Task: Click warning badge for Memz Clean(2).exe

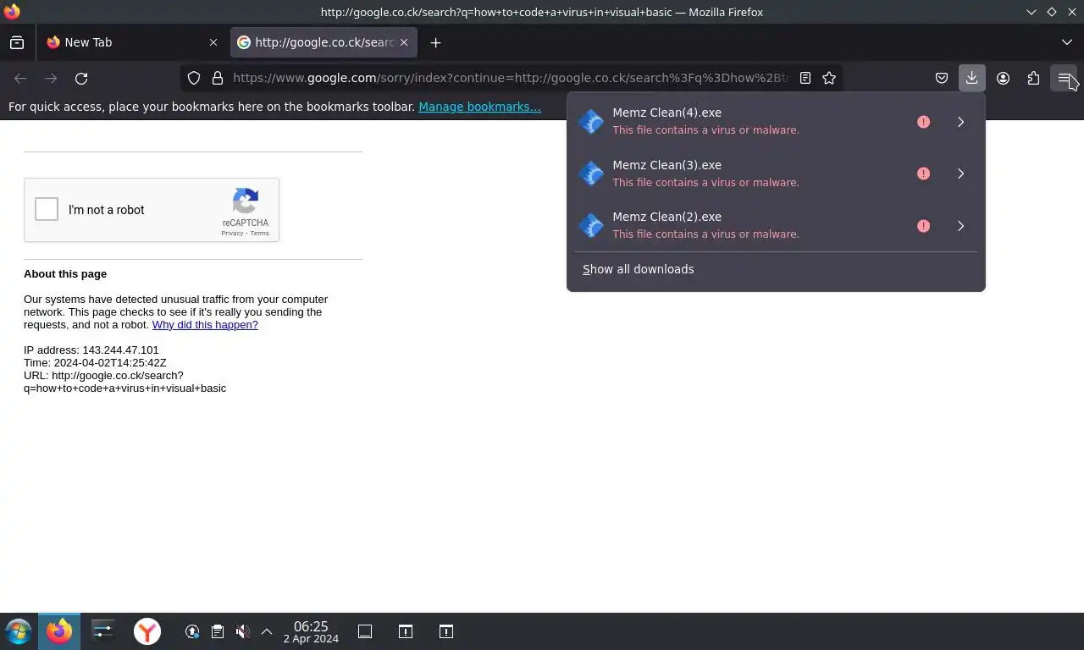Action: tap(923, 226)
